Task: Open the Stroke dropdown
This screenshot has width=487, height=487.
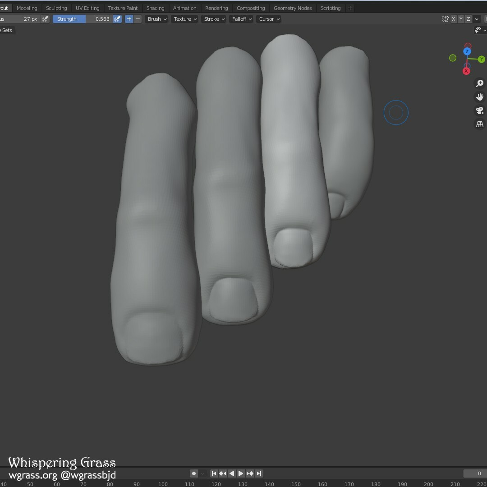Action: tap(214, 19)
